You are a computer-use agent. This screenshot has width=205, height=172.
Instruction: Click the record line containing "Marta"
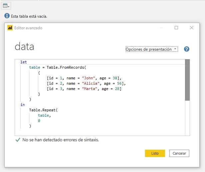(84, 89)
